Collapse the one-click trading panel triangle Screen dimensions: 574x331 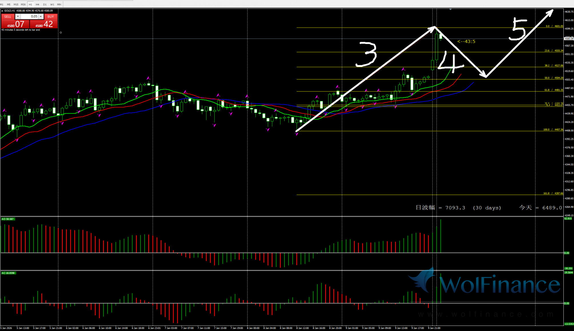tap(2, 11)
